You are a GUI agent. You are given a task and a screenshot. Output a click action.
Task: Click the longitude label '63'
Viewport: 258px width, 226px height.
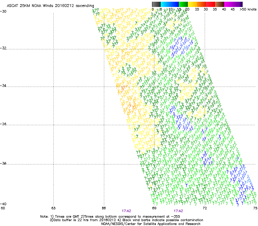pos(53,208)
